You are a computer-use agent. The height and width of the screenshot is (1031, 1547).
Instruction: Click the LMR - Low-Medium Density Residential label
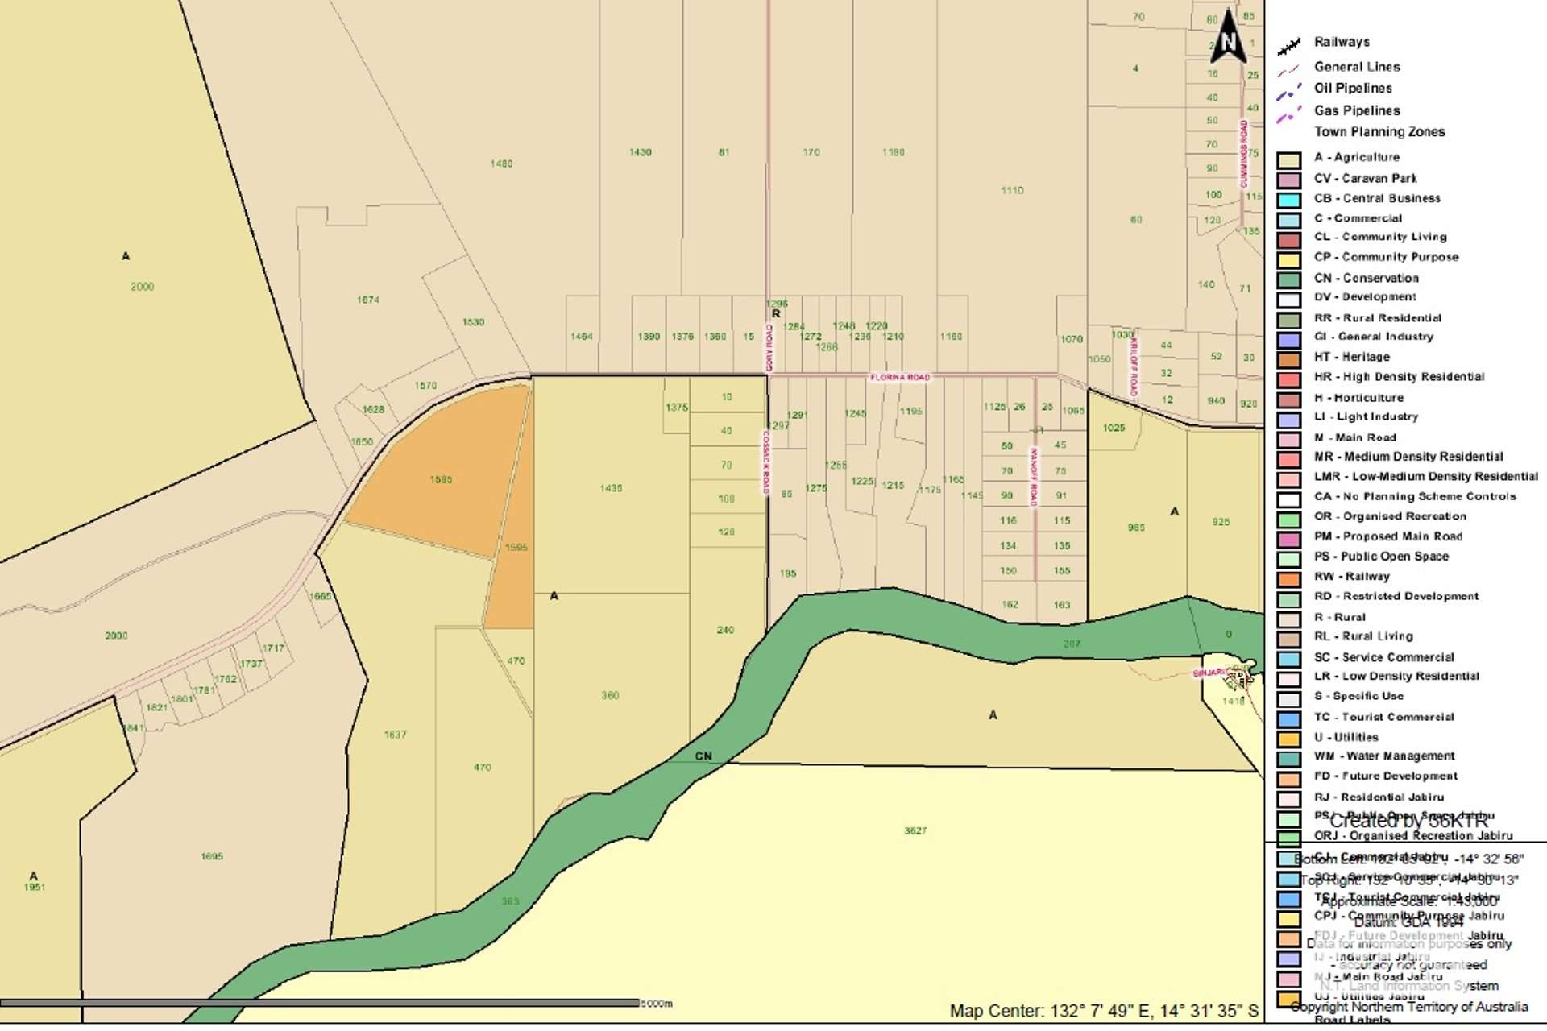tap(1425, 477)
